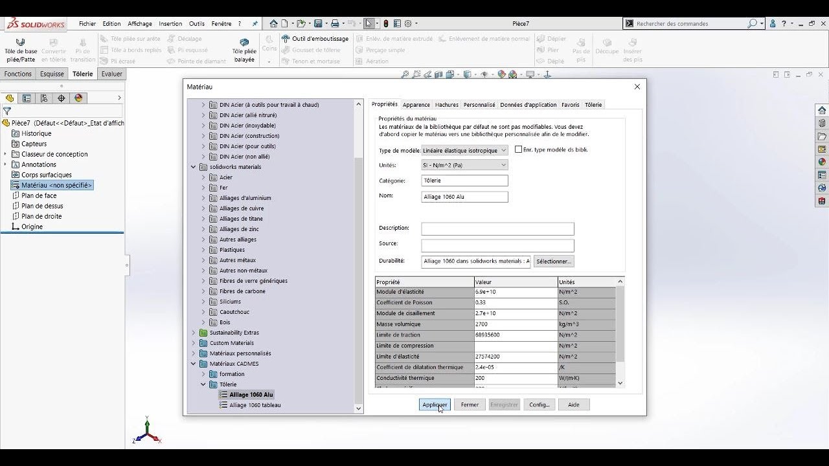Open the Fichier menu
Viewport: 829px width, 466px height.
pyautogui.click(x=87, y=24)
